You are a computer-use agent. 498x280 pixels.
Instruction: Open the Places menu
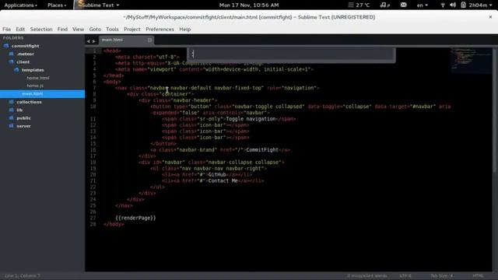pos(57,5)
